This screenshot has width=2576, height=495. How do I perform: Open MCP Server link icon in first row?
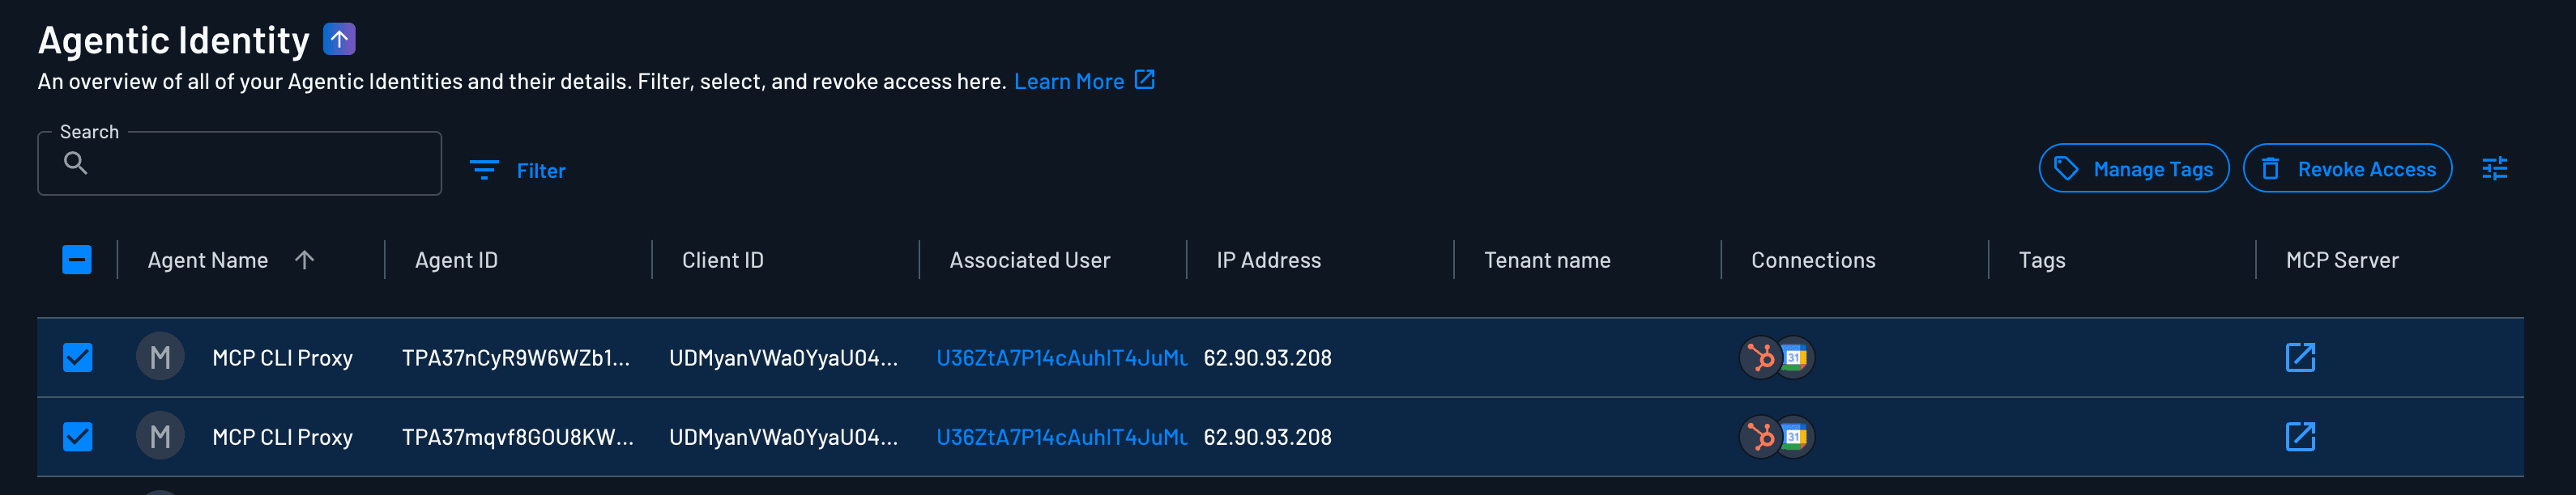2300,357
